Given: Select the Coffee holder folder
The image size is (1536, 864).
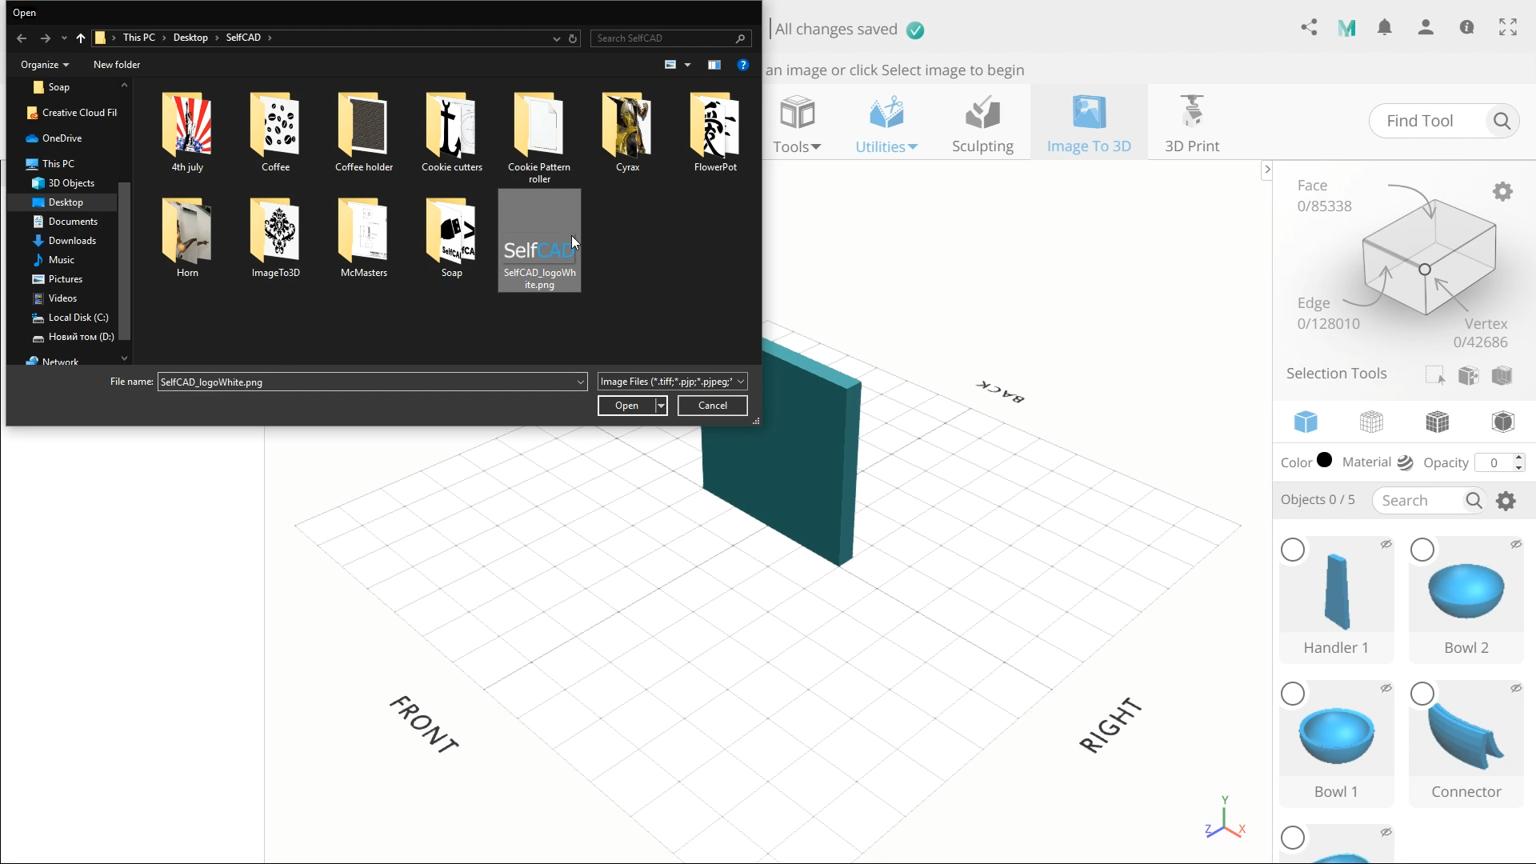Looking at the screenshot, I should coord(364,132).
